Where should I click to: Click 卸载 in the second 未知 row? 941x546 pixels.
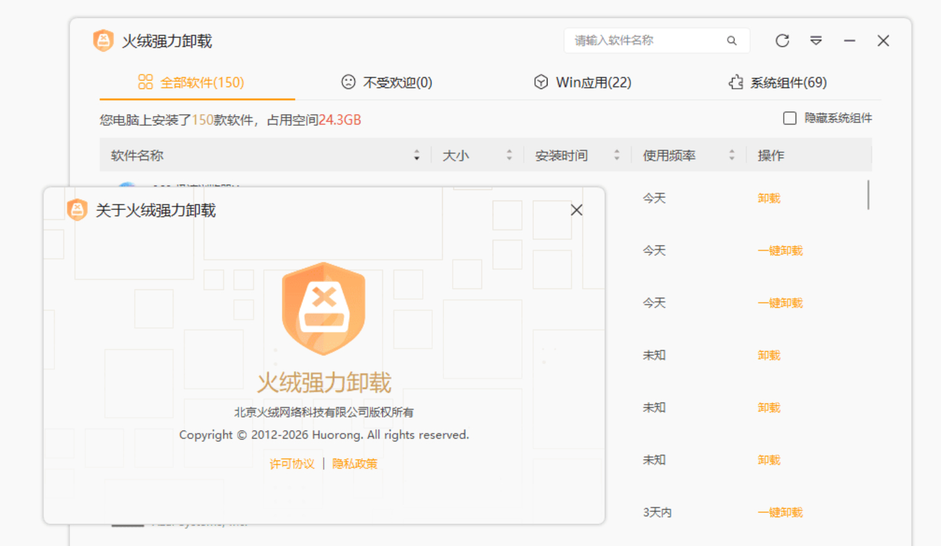[769, 408]
